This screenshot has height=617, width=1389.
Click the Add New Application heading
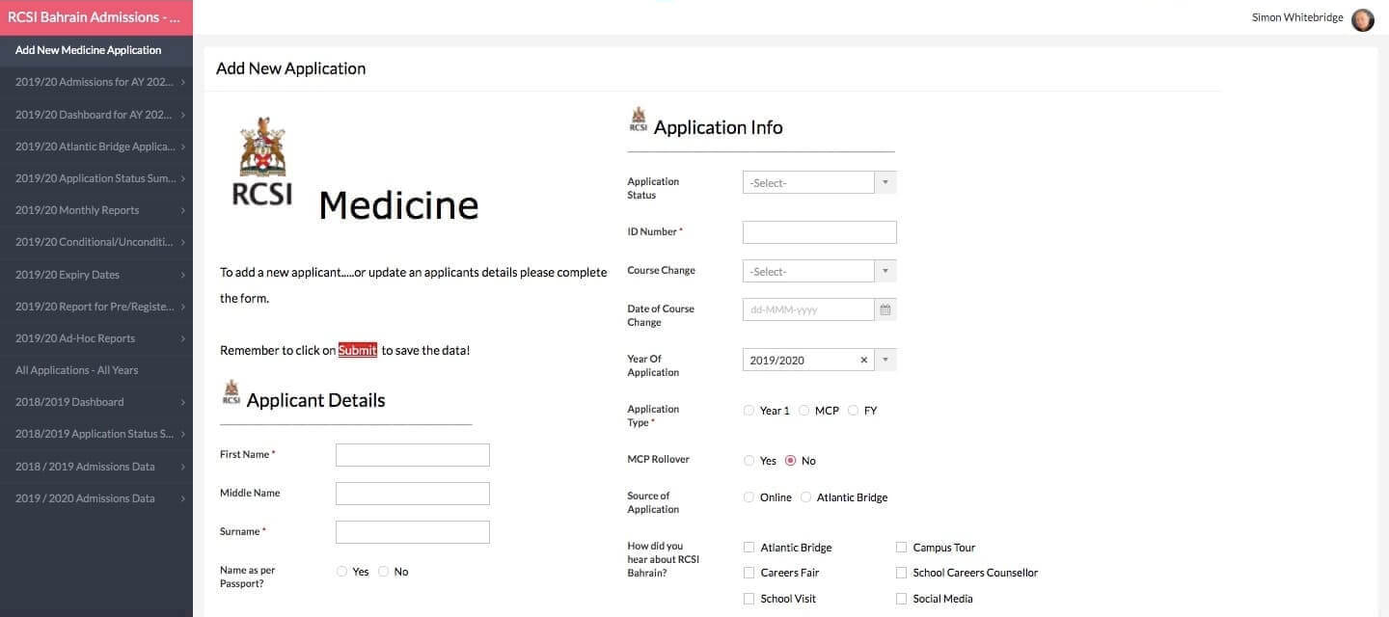tap(290, 68)
